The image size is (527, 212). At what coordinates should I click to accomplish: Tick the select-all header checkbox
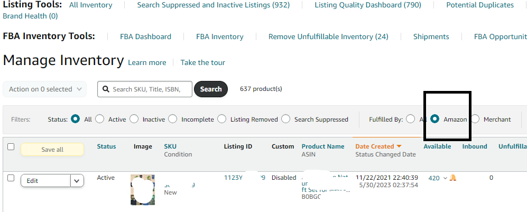[x=11, y=147]
